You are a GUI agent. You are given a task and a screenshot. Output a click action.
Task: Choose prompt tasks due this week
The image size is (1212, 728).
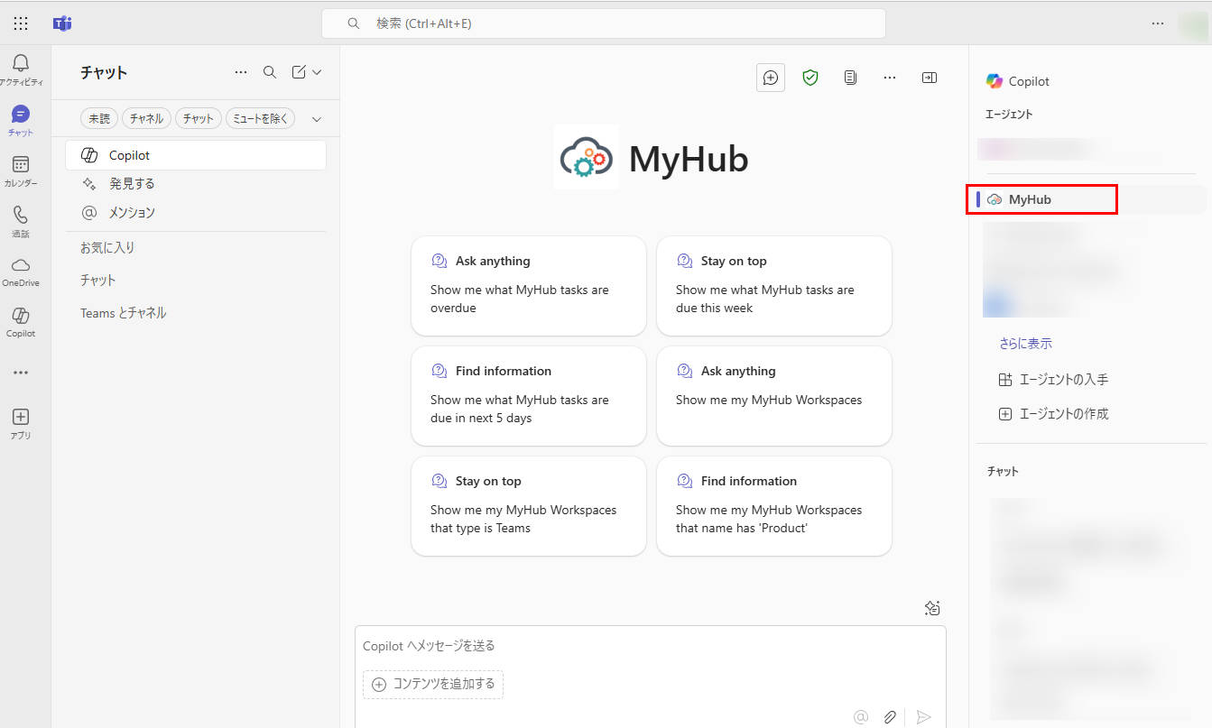point(774,286)
